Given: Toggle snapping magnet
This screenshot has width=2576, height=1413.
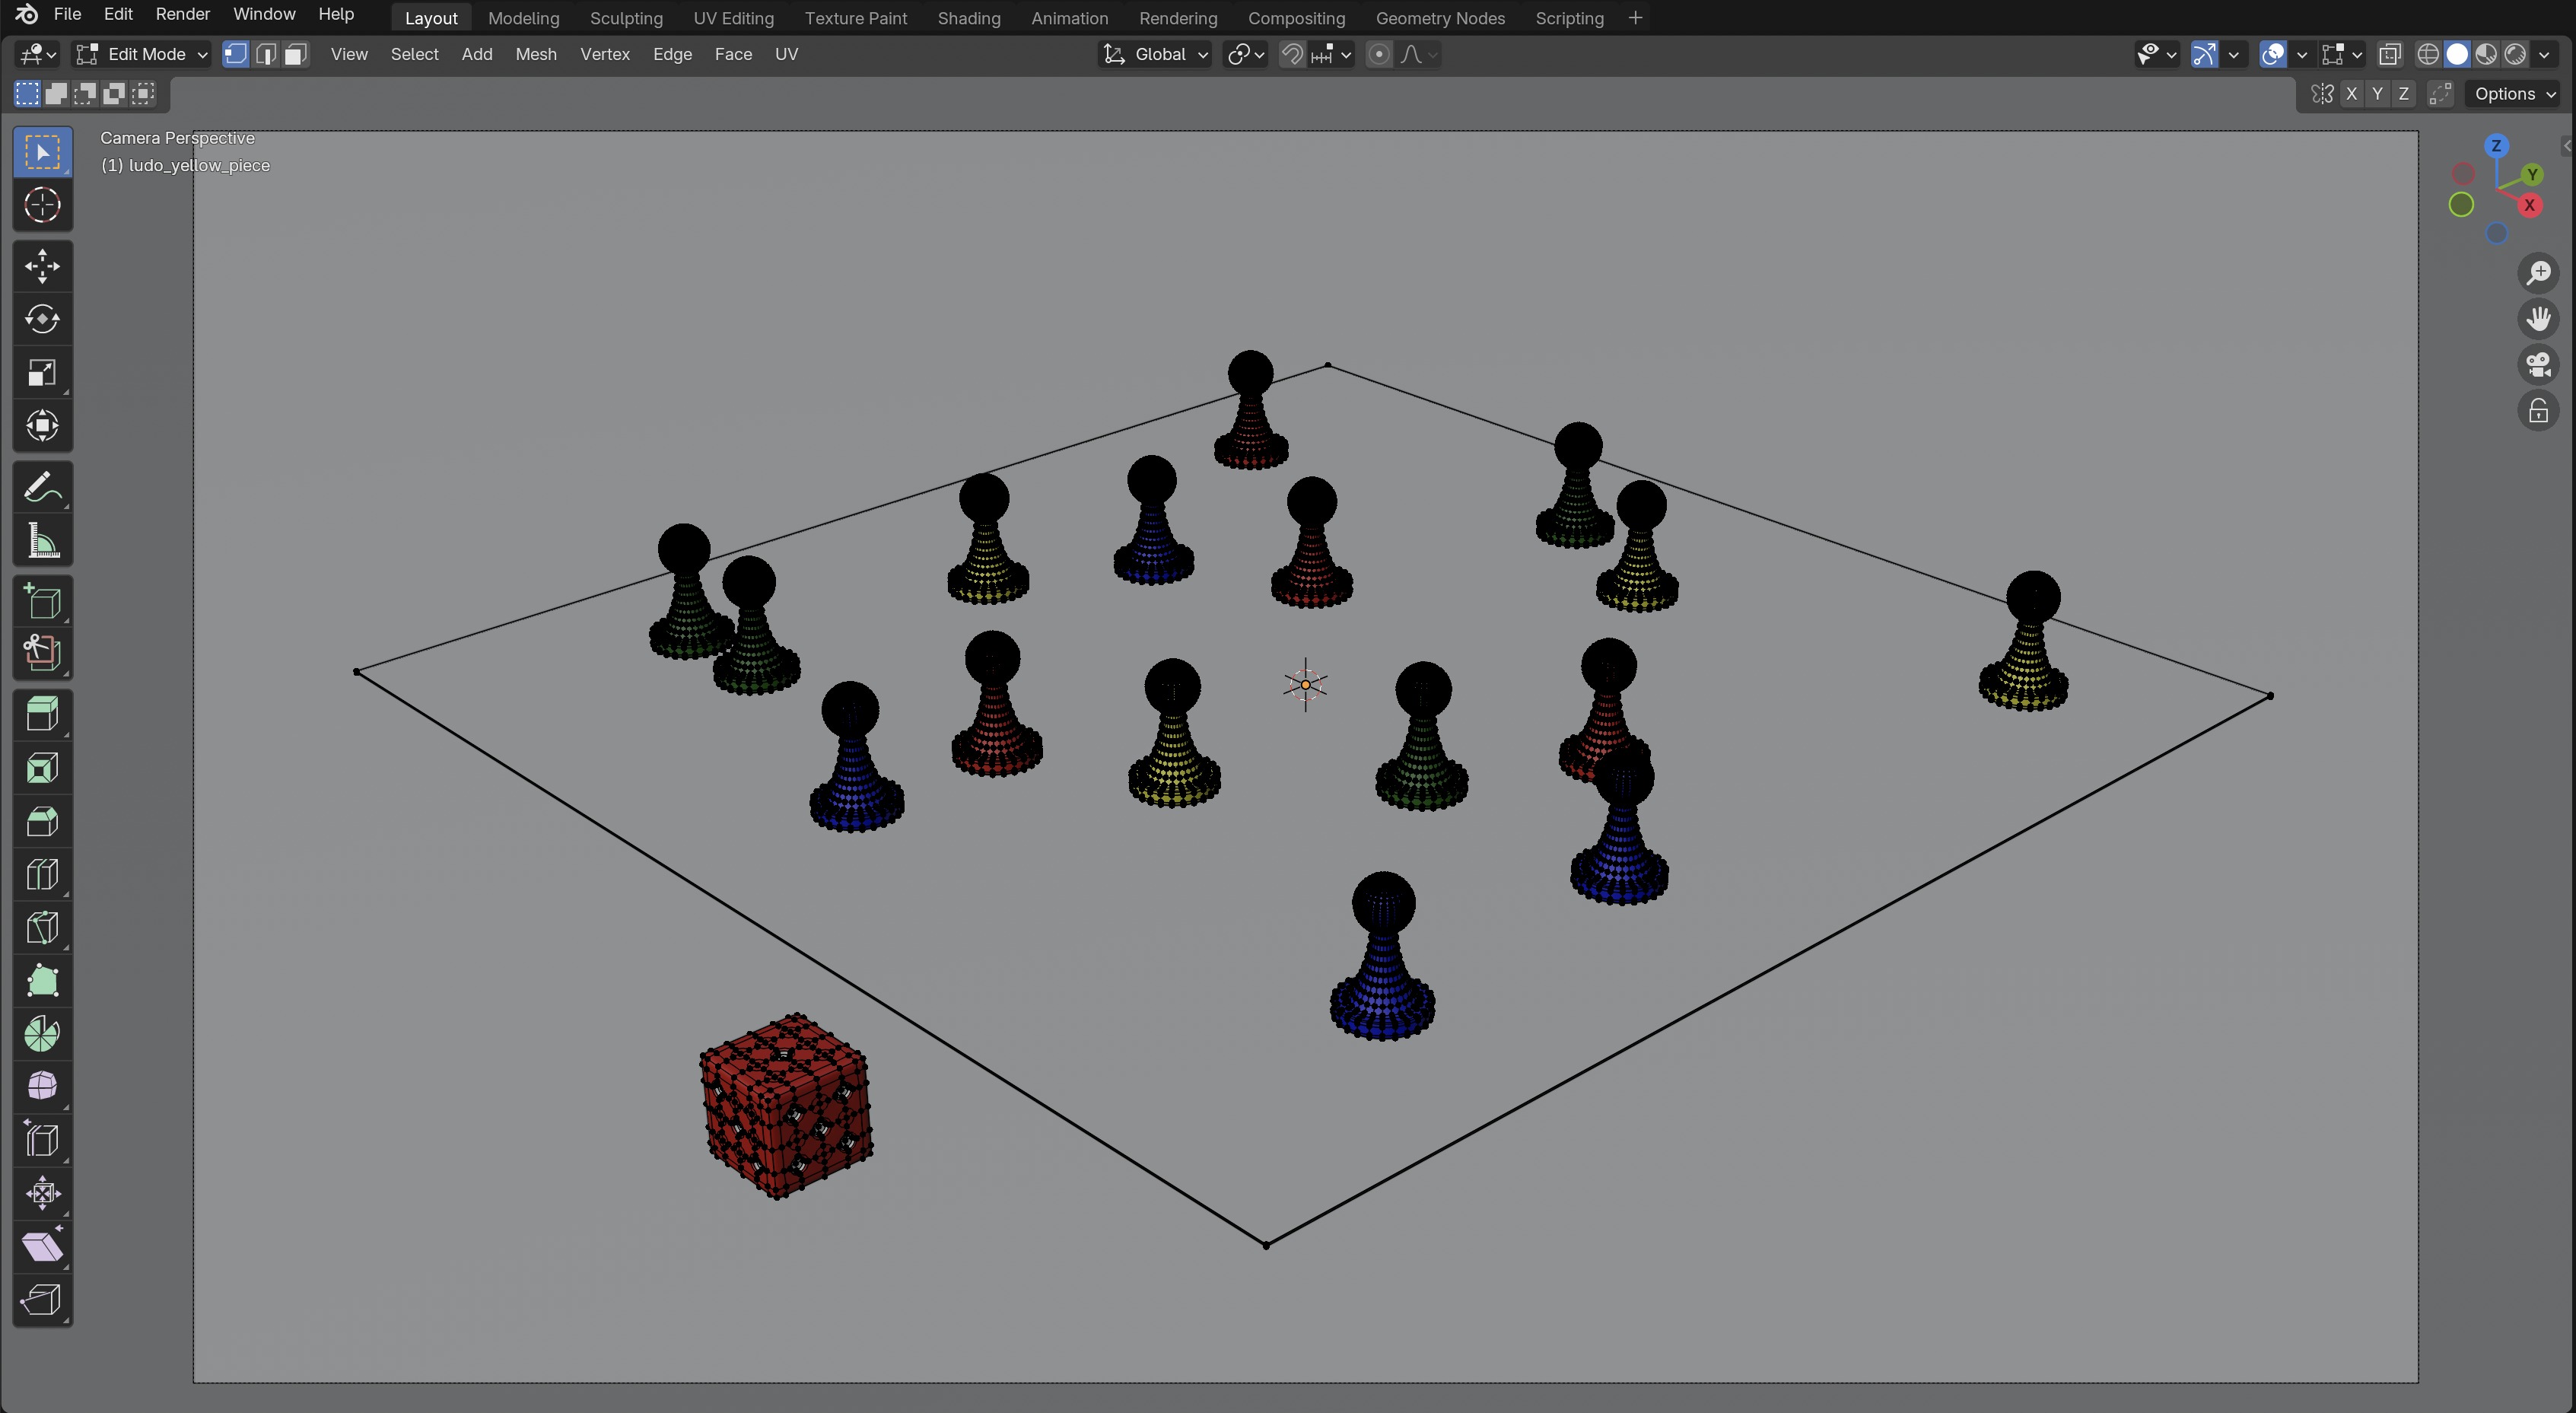Looking at the screenshot, I should [1292, 54].
